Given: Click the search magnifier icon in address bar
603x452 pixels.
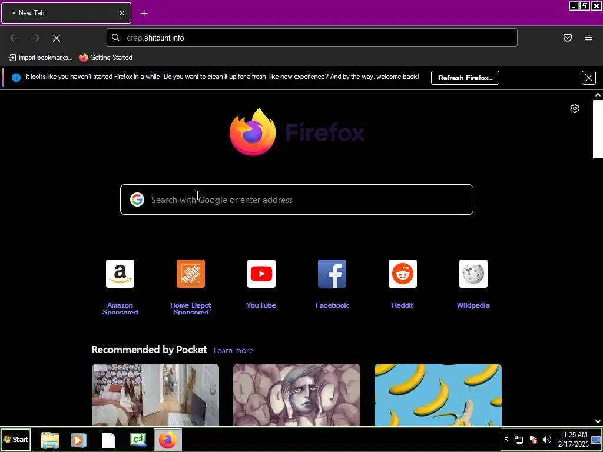Looking at the screenshot, I should (x=116, y=38).
